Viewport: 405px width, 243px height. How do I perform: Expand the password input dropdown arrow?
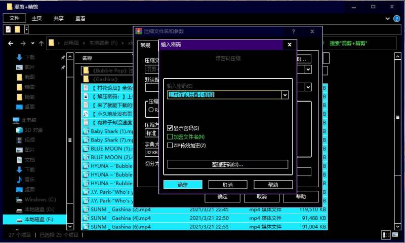285,95
